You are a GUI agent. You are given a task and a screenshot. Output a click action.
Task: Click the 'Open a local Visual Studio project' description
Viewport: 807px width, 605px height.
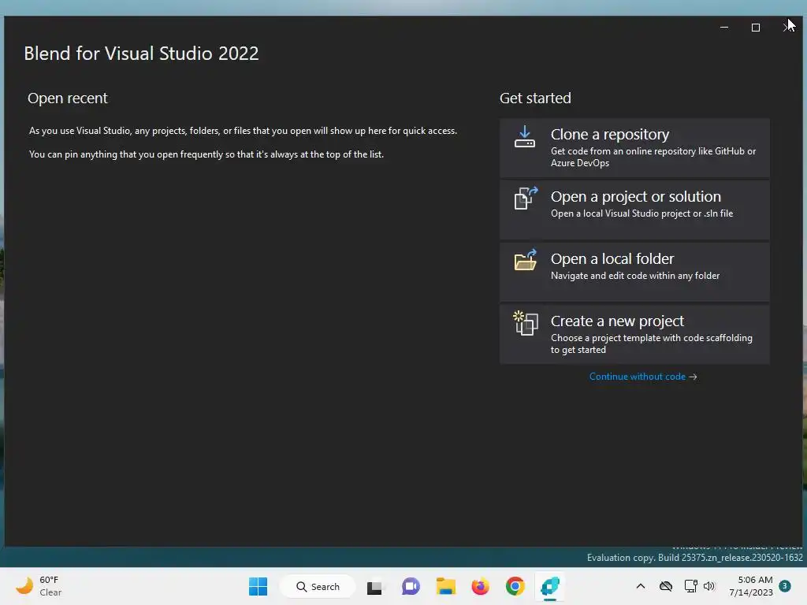[x=642, y=213]
